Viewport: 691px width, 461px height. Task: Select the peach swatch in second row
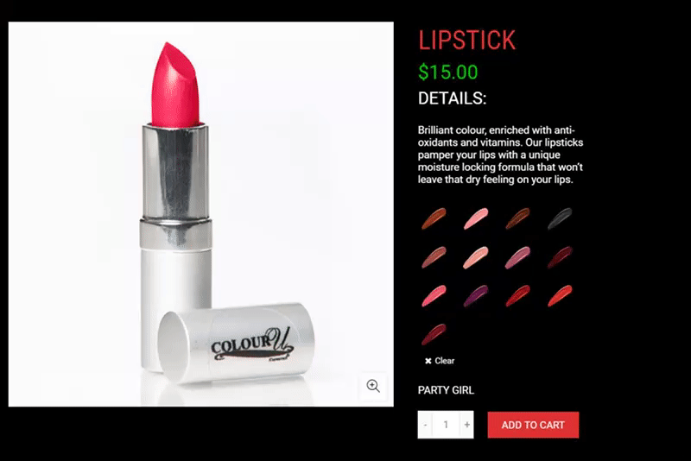[x=476, y=257]
